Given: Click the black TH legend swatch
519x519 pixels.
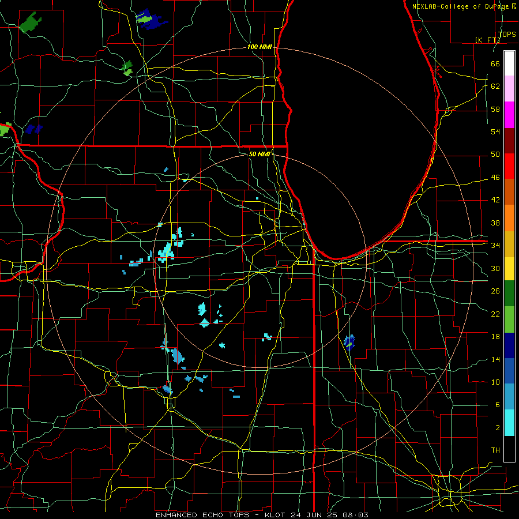Looking at the screenshot, I should (x=509, y=449).
